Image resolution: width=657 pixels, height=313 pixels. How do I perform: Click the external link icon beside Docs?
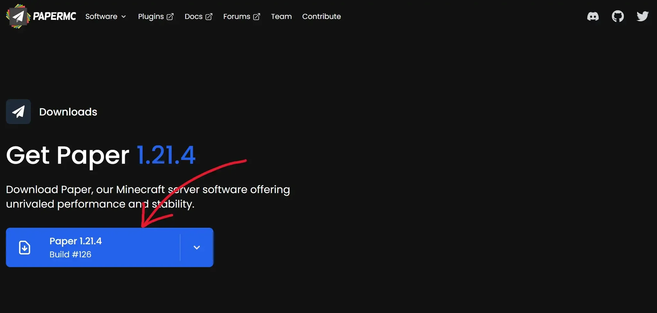[209, 17]
